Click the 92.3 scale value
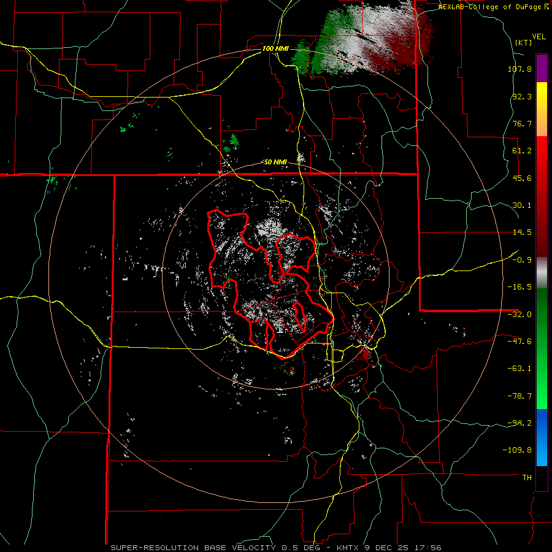This screenshot has width=552, height=552. (x=522, y=96)
